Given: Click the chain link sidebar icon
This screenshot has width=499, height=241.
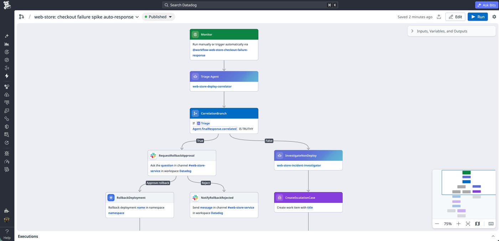Looking at the screenshot, I should [7, 119].
